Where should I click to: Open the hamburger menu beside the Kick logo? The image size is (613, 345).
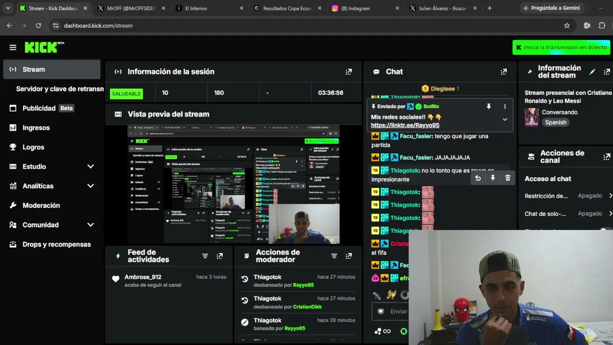(13, 47)
